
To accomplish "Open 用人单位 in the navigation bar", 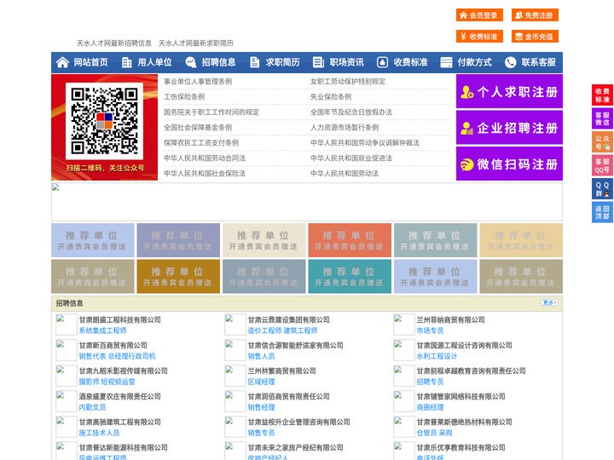I will click(154, 62).
